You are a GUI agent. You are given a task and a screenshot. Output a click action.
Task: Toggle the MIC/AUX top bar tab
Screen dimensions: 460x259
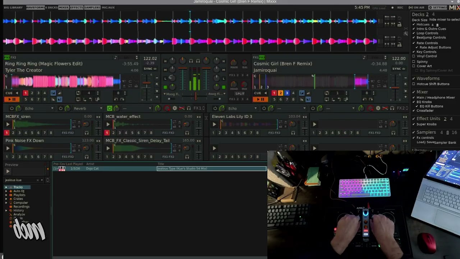[x=108, y=8]
